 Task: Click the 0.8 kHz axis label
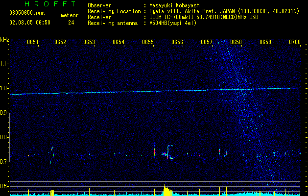pyautogui.click(x=4, y=137)
